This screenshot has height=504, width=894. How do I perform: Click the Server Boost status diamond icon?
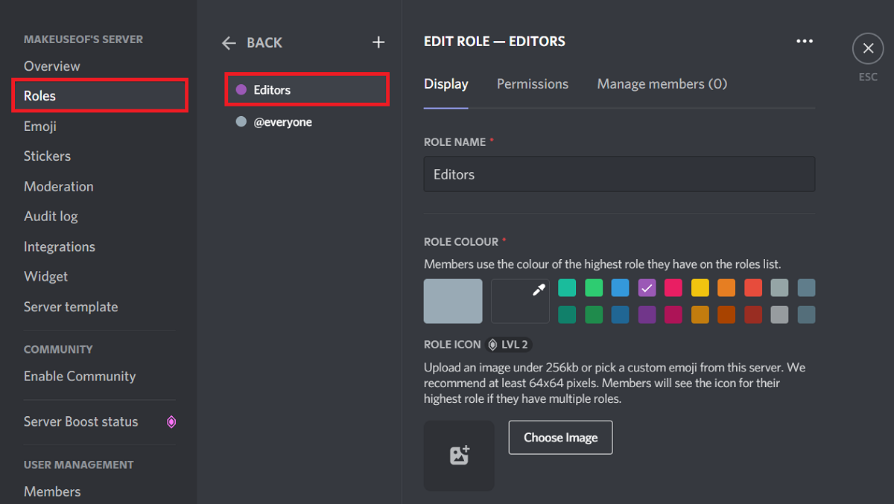click(171, 422)
